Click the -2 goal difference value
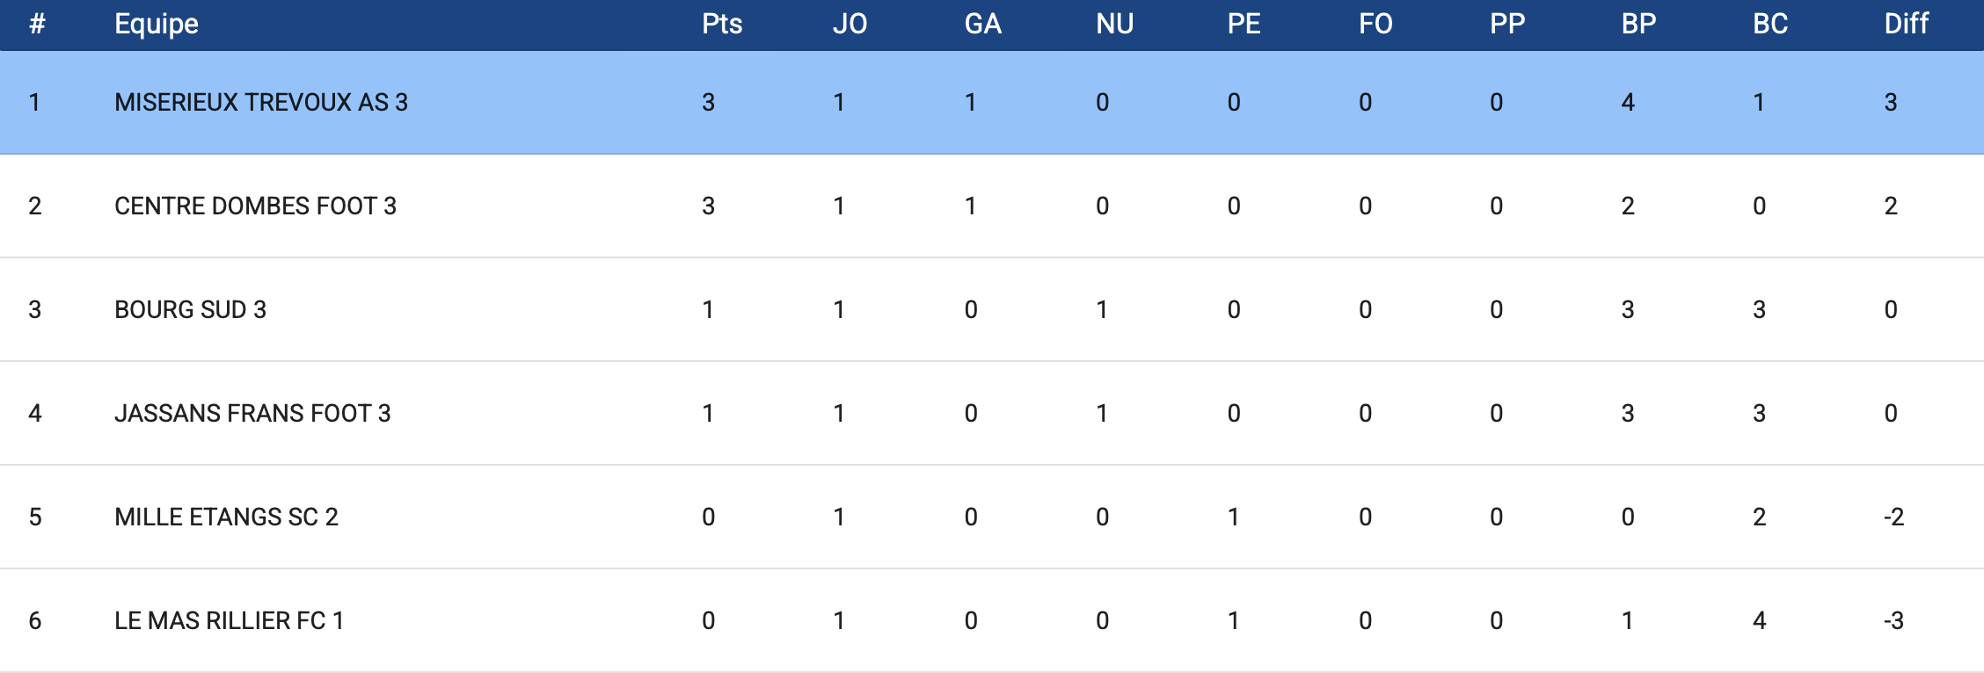The image size is (1984, 673). click(x=1893, y=517)
